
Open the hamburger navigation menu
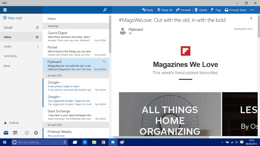coord(5,10)
